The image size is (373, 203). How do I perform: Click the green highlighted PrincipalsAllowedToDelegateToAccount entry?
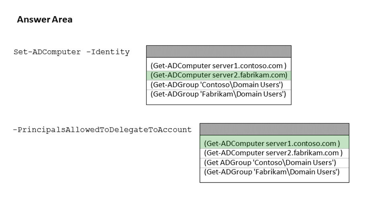pyautogui.click(x=272, y=143)
